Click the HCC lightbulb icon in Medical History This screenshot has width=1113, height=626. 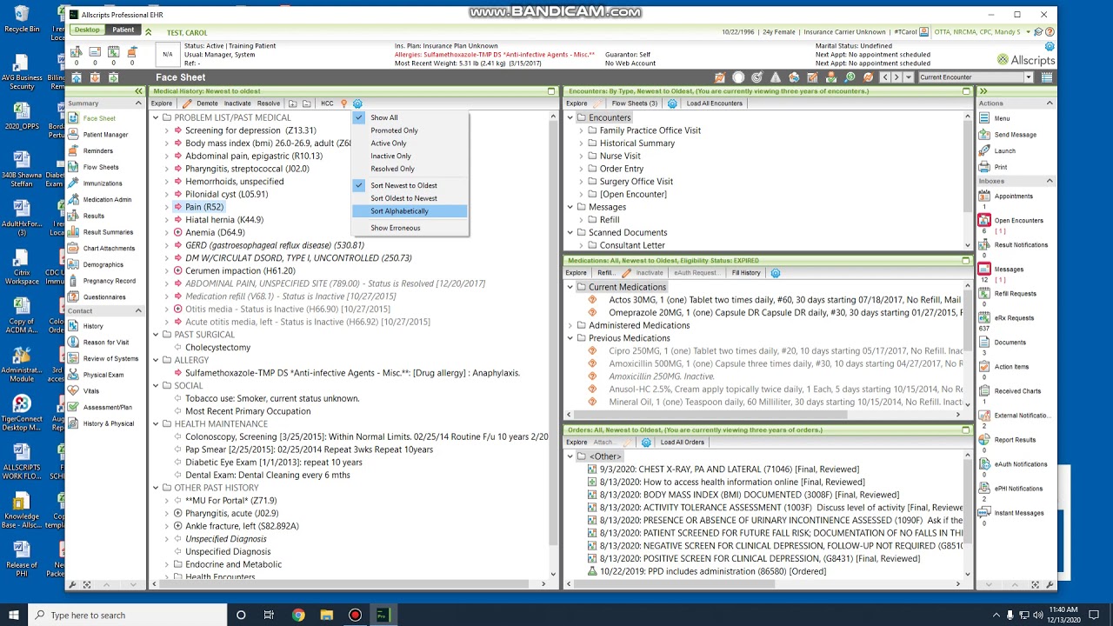click(x=343, y=103)
